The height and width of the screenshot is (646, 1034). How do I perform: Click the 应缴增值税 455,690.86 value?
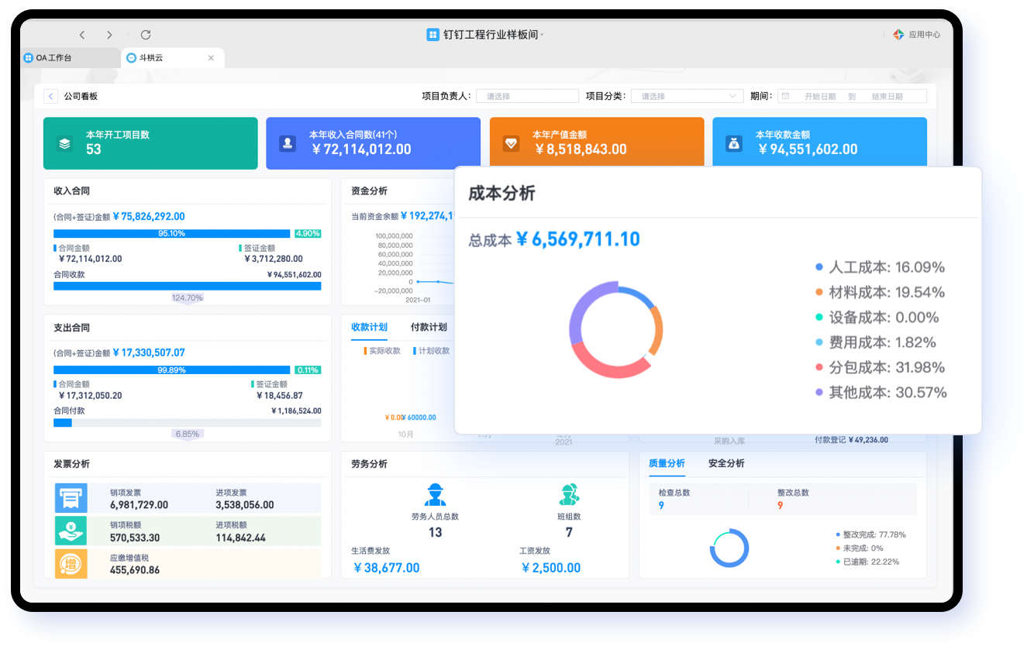(x=135, y=570)
